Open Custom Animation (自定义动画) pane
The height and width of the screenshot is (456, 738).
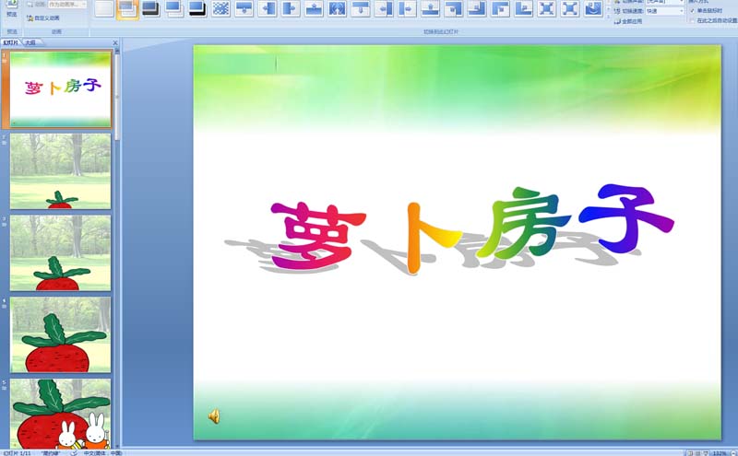[42, 18]
